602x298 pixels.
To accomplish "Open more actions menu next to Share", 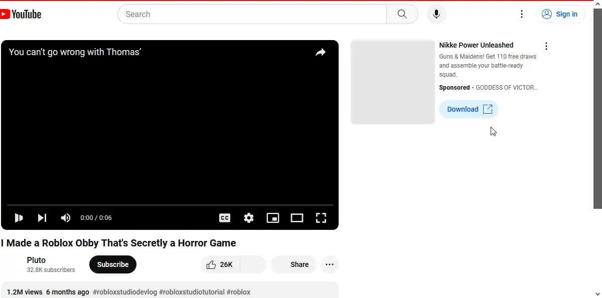I will (x=330, y=264).
